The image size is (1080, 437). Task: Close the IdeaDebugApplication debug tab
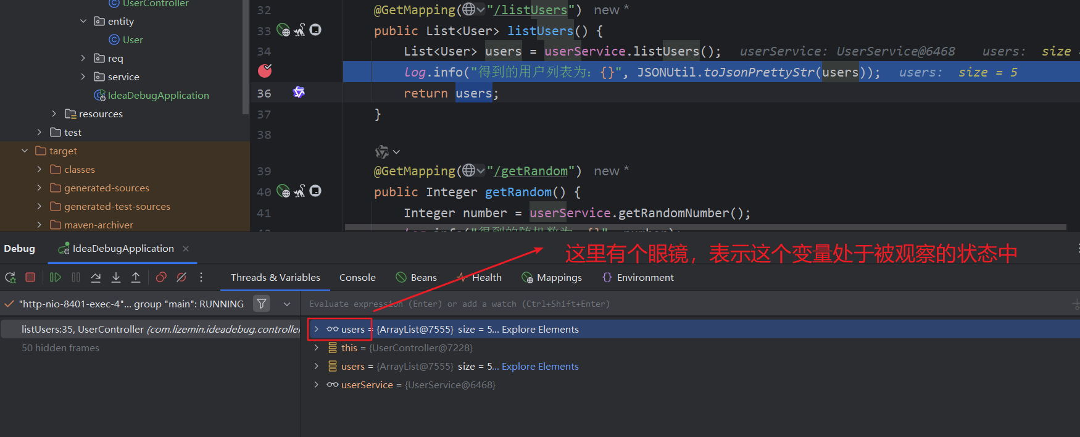pos(186,249)
